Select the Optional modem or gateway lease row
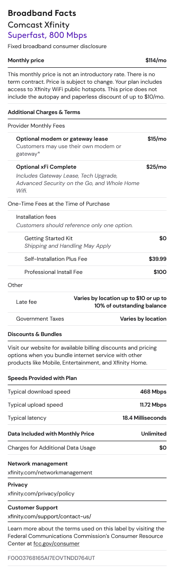174x573 pixels. pos(91,146)
